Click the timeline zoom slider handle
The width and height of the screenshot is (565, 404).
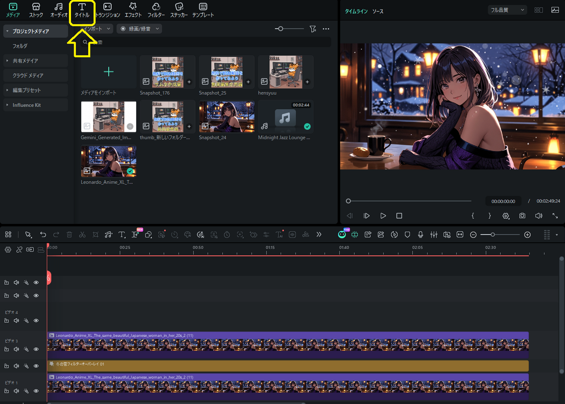point(493,234)
